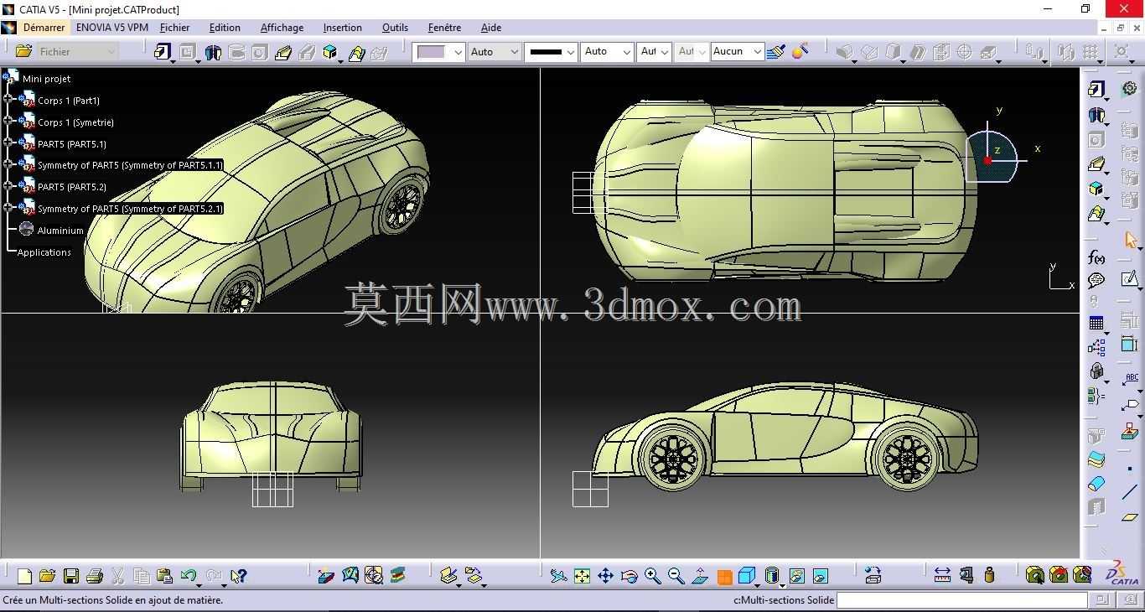Open the Insertion menu
This screenshot has height=612, width=1145.
click(x=343, y=28)
